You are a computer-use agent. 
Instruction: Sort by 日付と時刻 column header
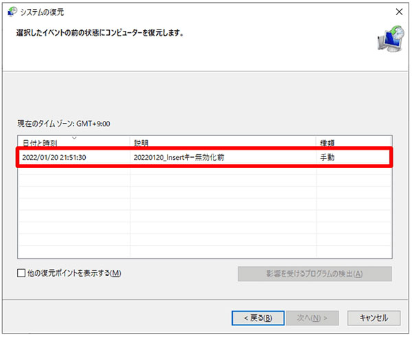point(74,142)
